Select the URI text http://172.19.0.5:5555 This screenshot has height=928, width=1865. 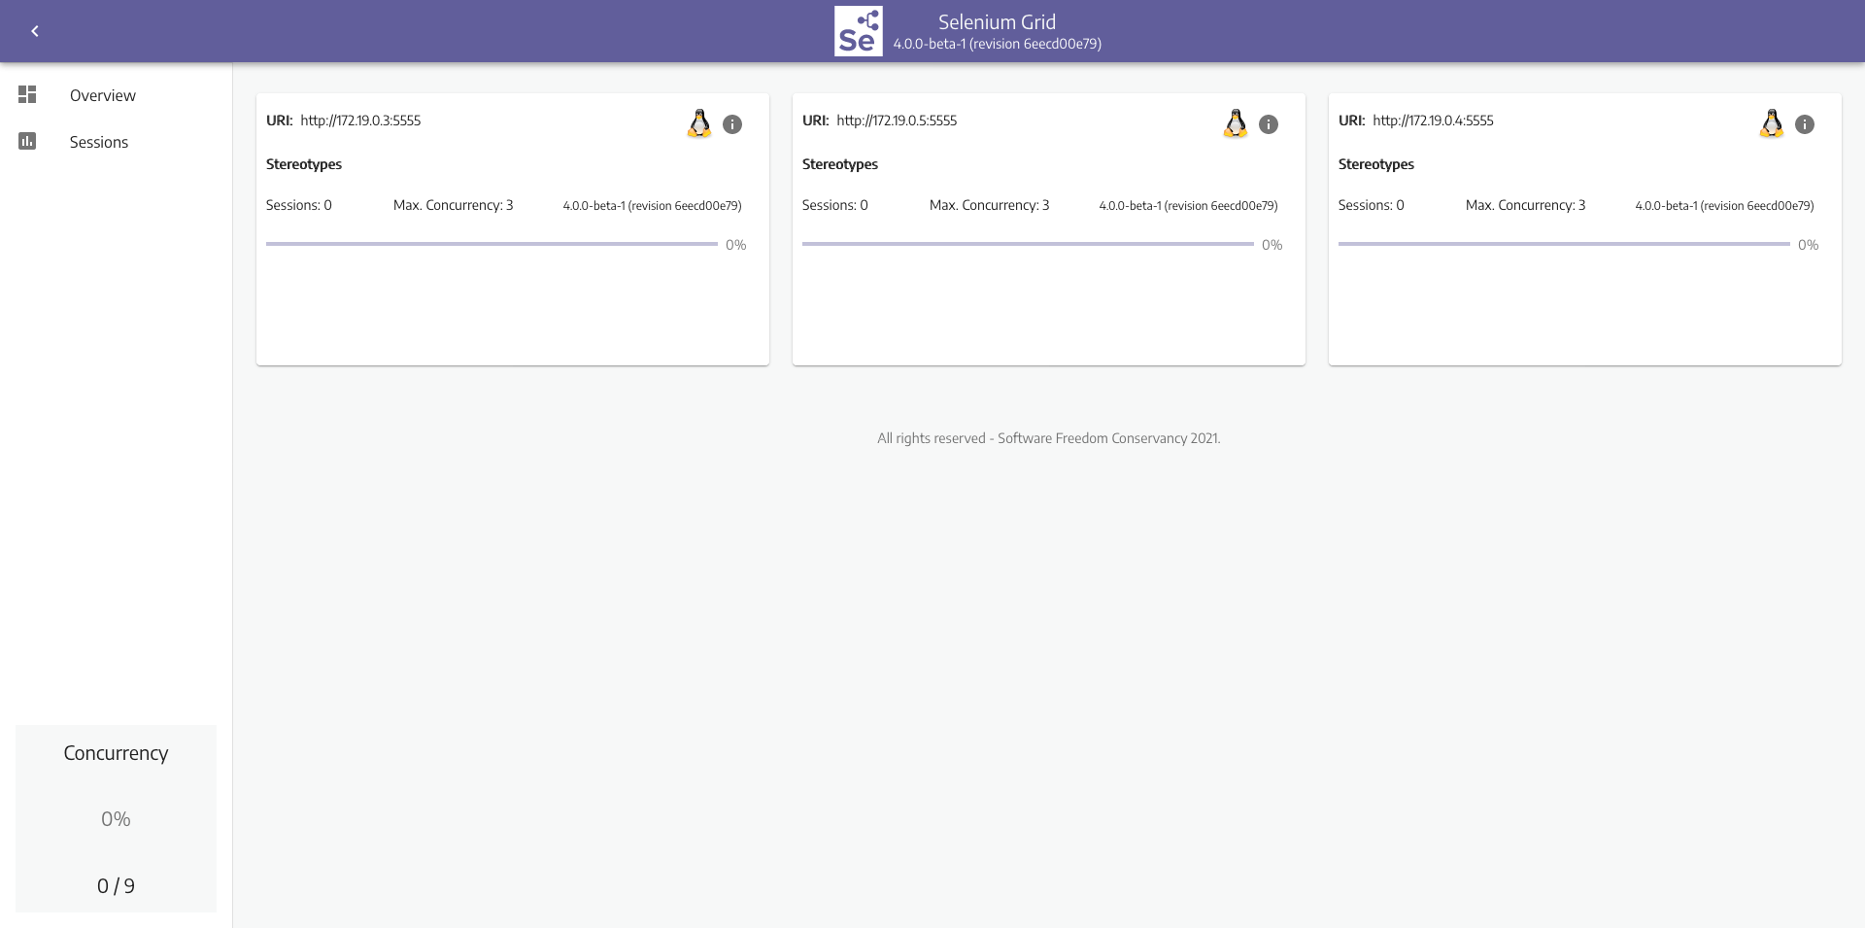897,120
